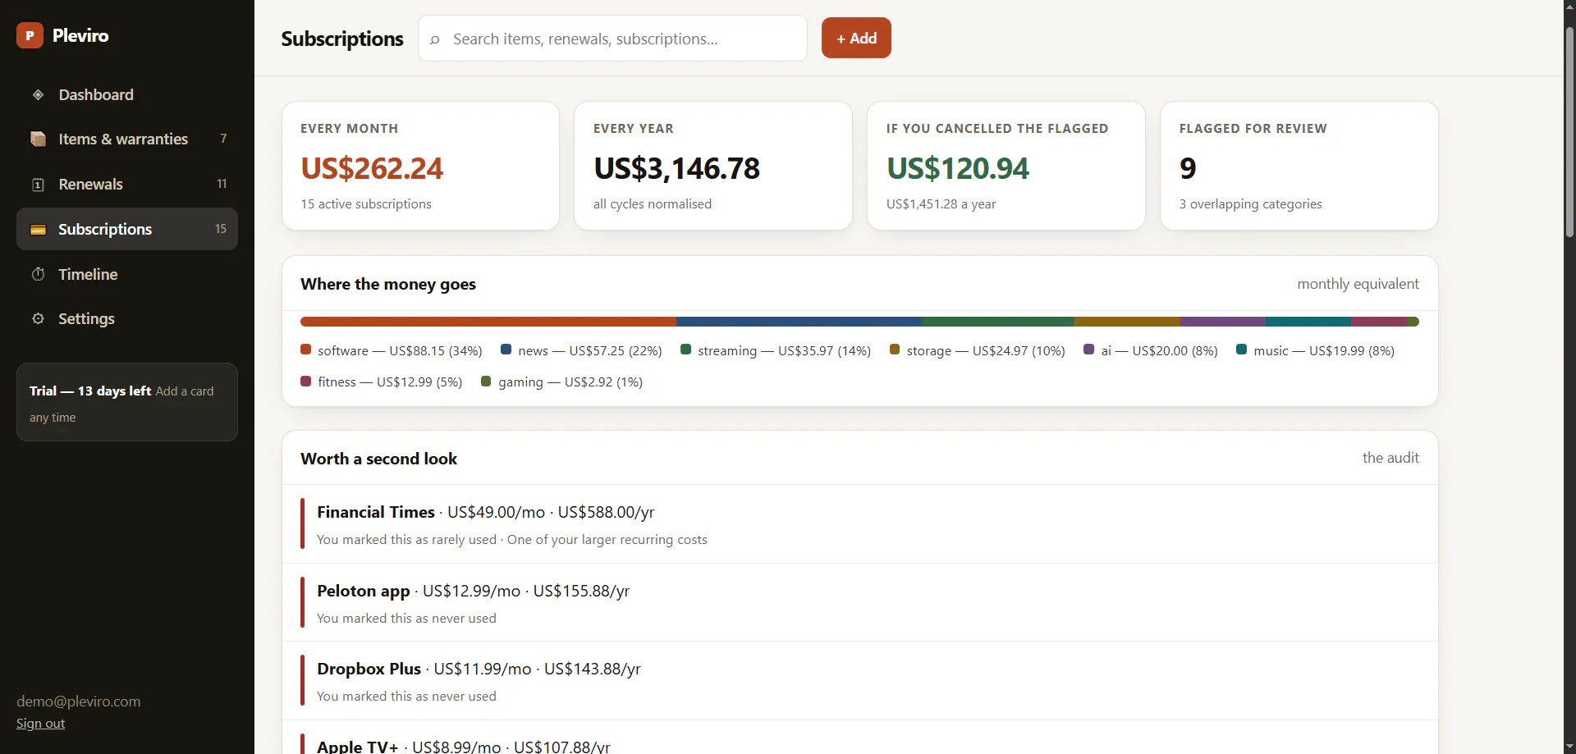Click the 'FLAGGED FOR REVIEW' card label
1576x754 pixels.
point(1253,128)
